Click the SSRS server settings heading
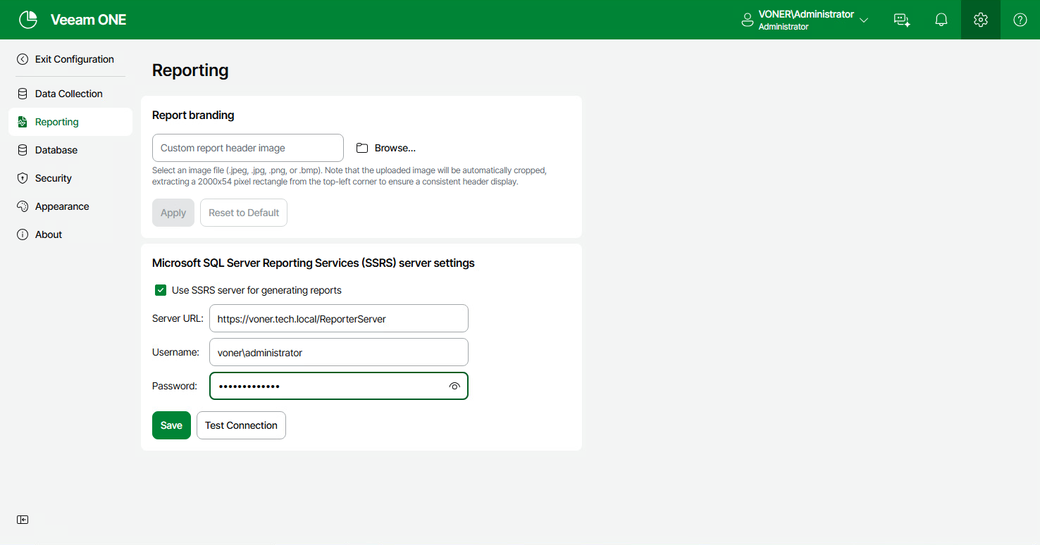The height and width of the screenshot is (545, 1040). click(314, 263)
